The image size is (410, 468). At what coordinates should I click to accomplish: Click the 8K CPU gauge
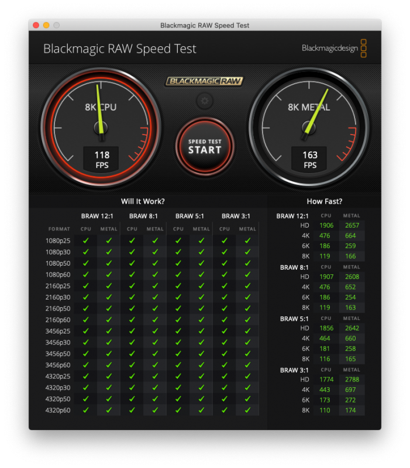[101, 128]
